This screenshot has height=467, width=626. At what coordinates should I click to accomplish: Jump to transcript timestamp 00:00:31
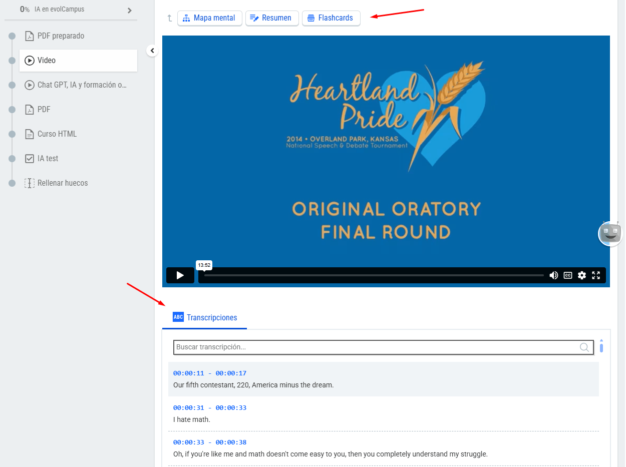tap(209, 408)
